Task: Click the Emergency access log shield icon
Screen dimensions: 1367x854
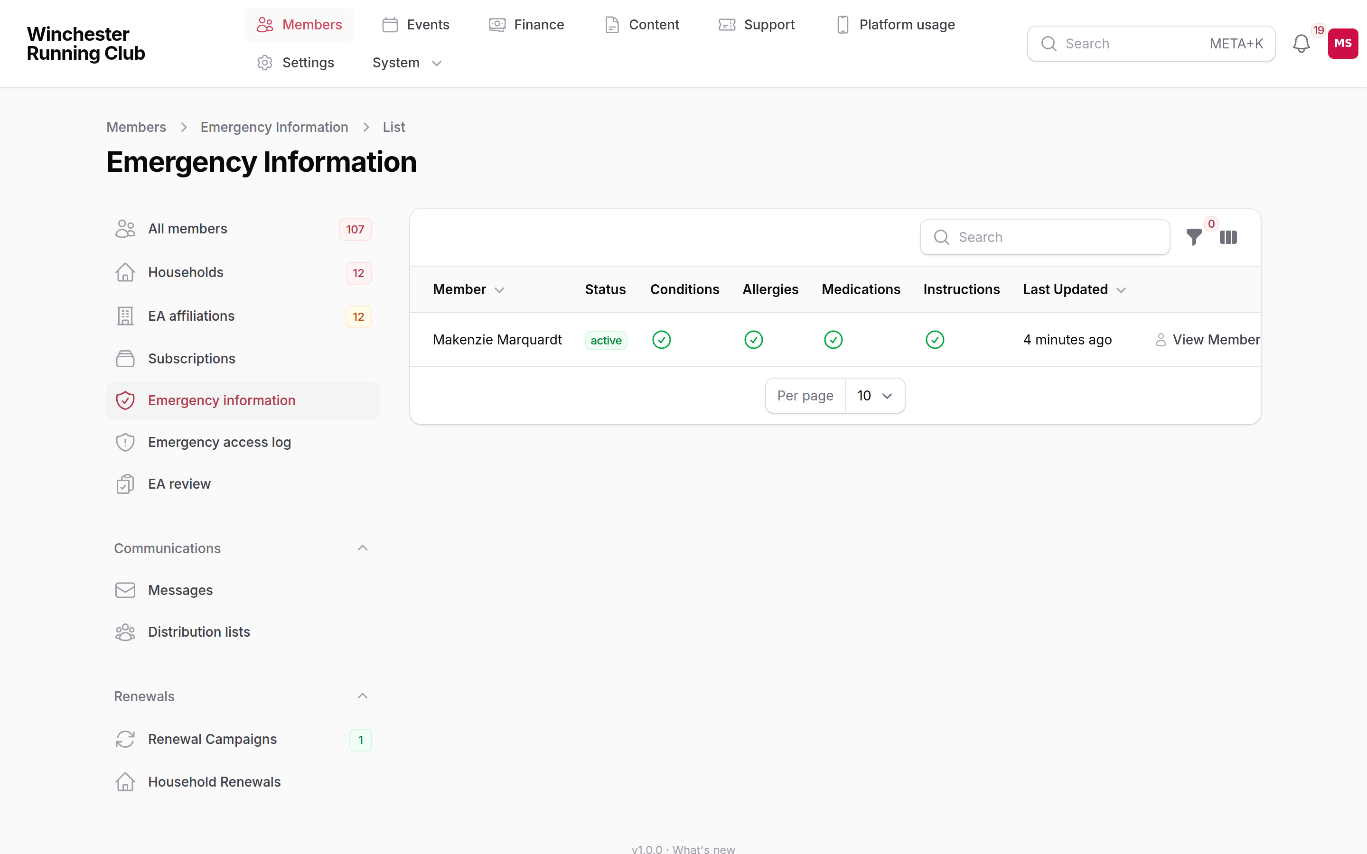Action: 125,442
